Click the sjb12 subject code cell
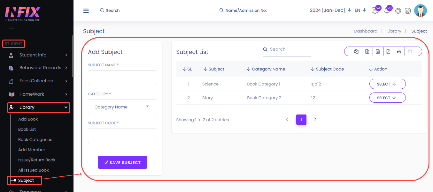Image resolution: width=433 pixels, height=192 pixels. [x=316, y=84]
